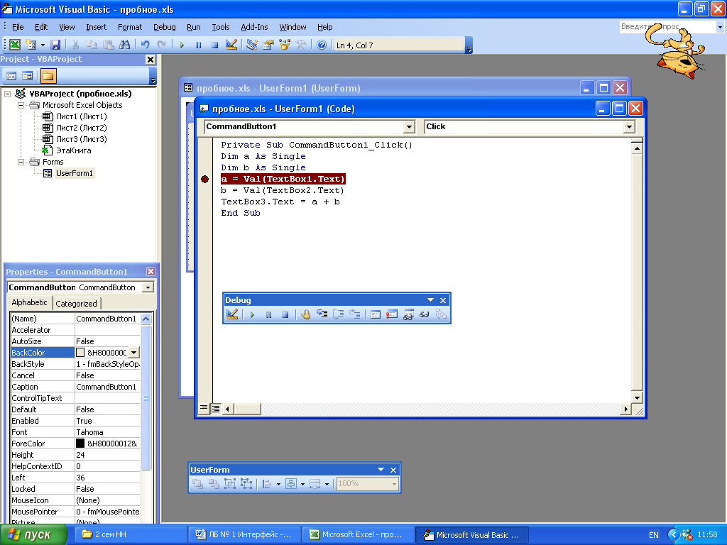This screenshot has width=727, height=545.
Task: Select ЭтаКнига in project tree
Action: [x=73, y=150]
